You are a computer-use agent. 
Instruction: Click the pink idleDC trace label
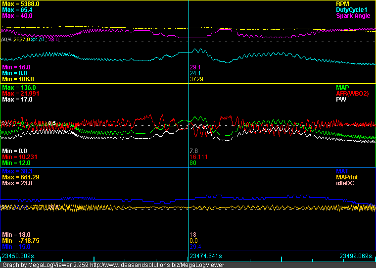(345, 183)
